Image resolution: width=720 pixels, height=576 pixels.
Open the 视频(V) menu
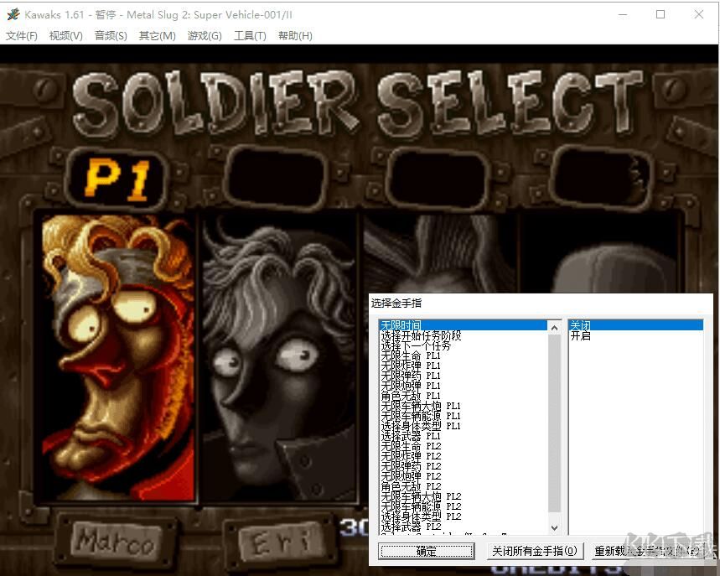coord(65,35)
